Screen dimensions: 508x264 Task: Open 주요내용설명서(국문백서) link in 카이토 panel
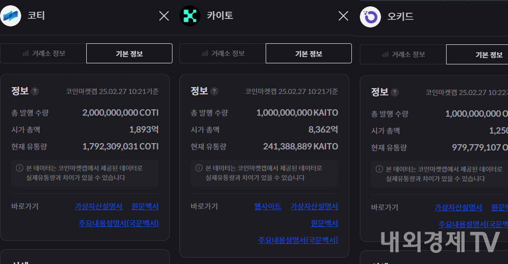298,240
